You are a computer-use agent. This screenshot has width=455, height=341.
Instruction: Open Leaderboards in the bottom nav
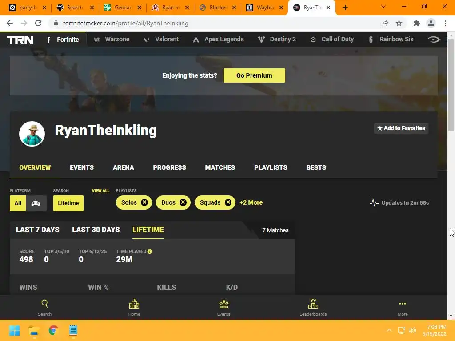313,308
